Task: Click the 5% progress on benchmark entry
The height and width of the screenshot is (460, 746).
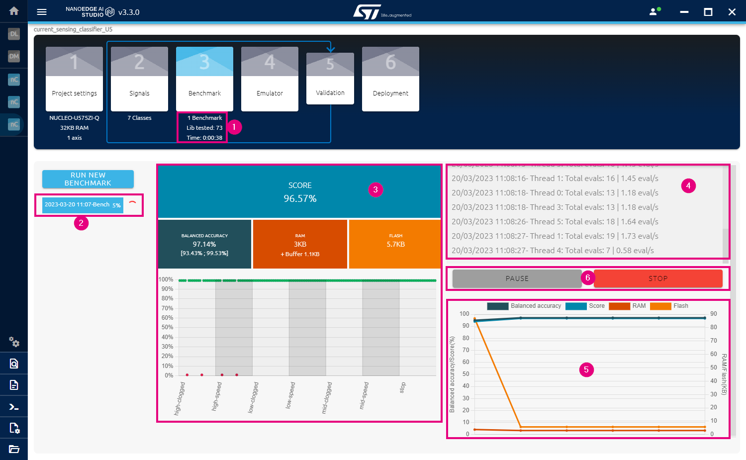Action: coord(116,205)
